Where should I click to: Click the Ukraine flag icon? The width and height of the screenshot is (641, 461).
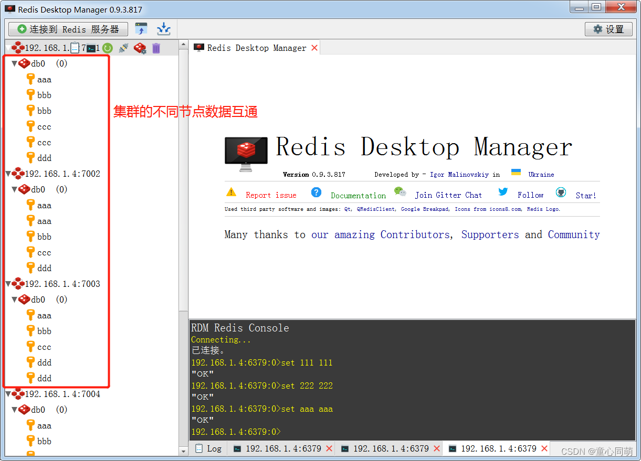(x=516, y=173)
